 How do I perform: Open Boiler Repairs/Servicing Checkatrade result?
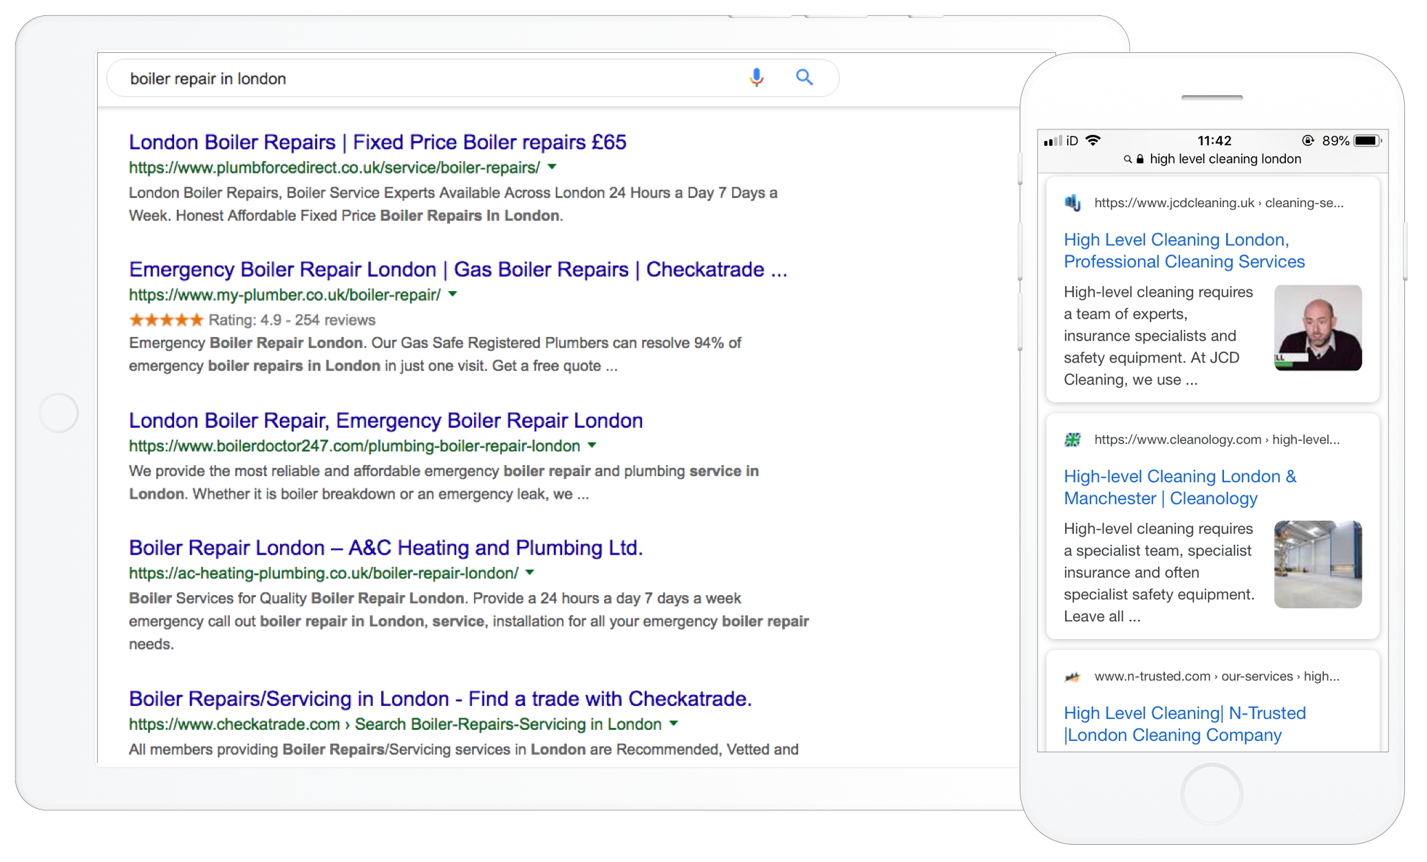tap(440, 699)
